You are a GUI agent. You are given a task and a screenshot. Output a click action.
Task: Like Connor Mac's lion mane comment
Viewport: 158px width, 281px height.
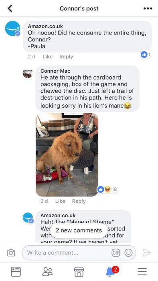click(60, 201)
